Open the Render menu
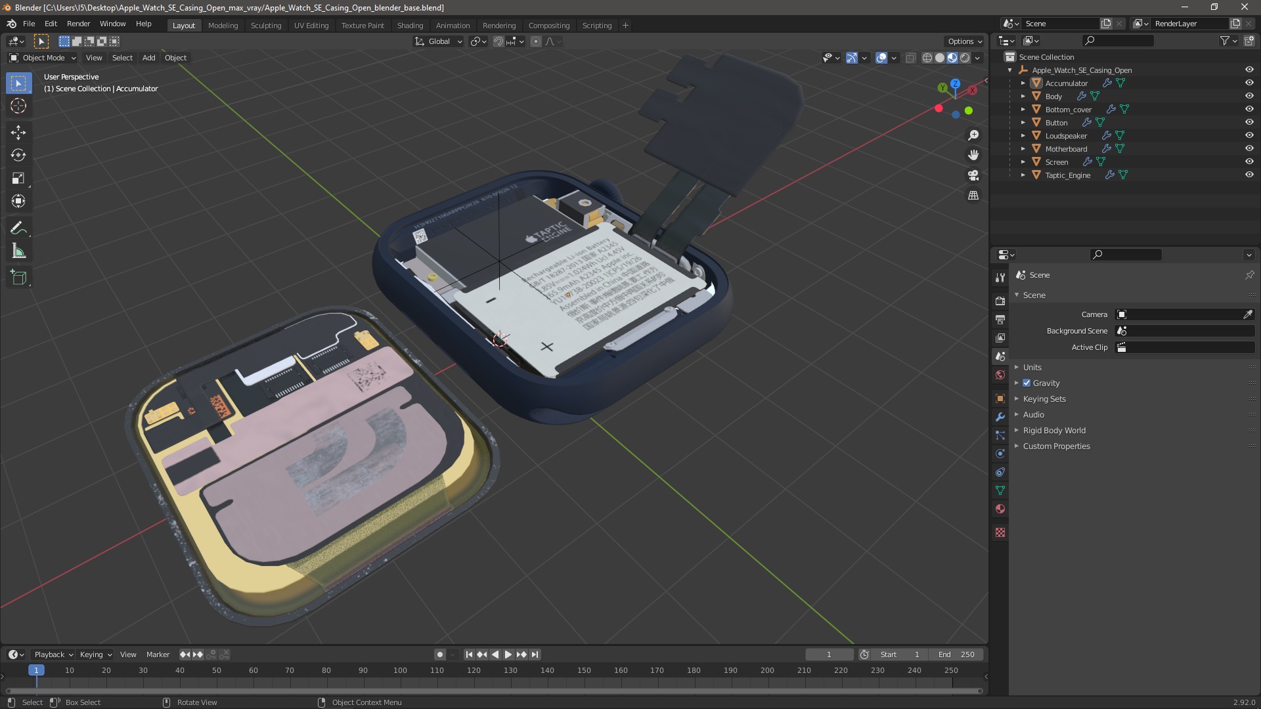 [78, 24]
